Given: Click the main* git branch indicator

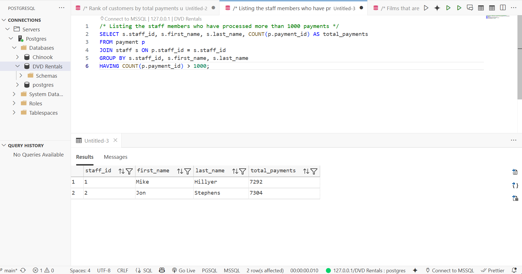Looking at the screenshot, I should tap(9, 270).
